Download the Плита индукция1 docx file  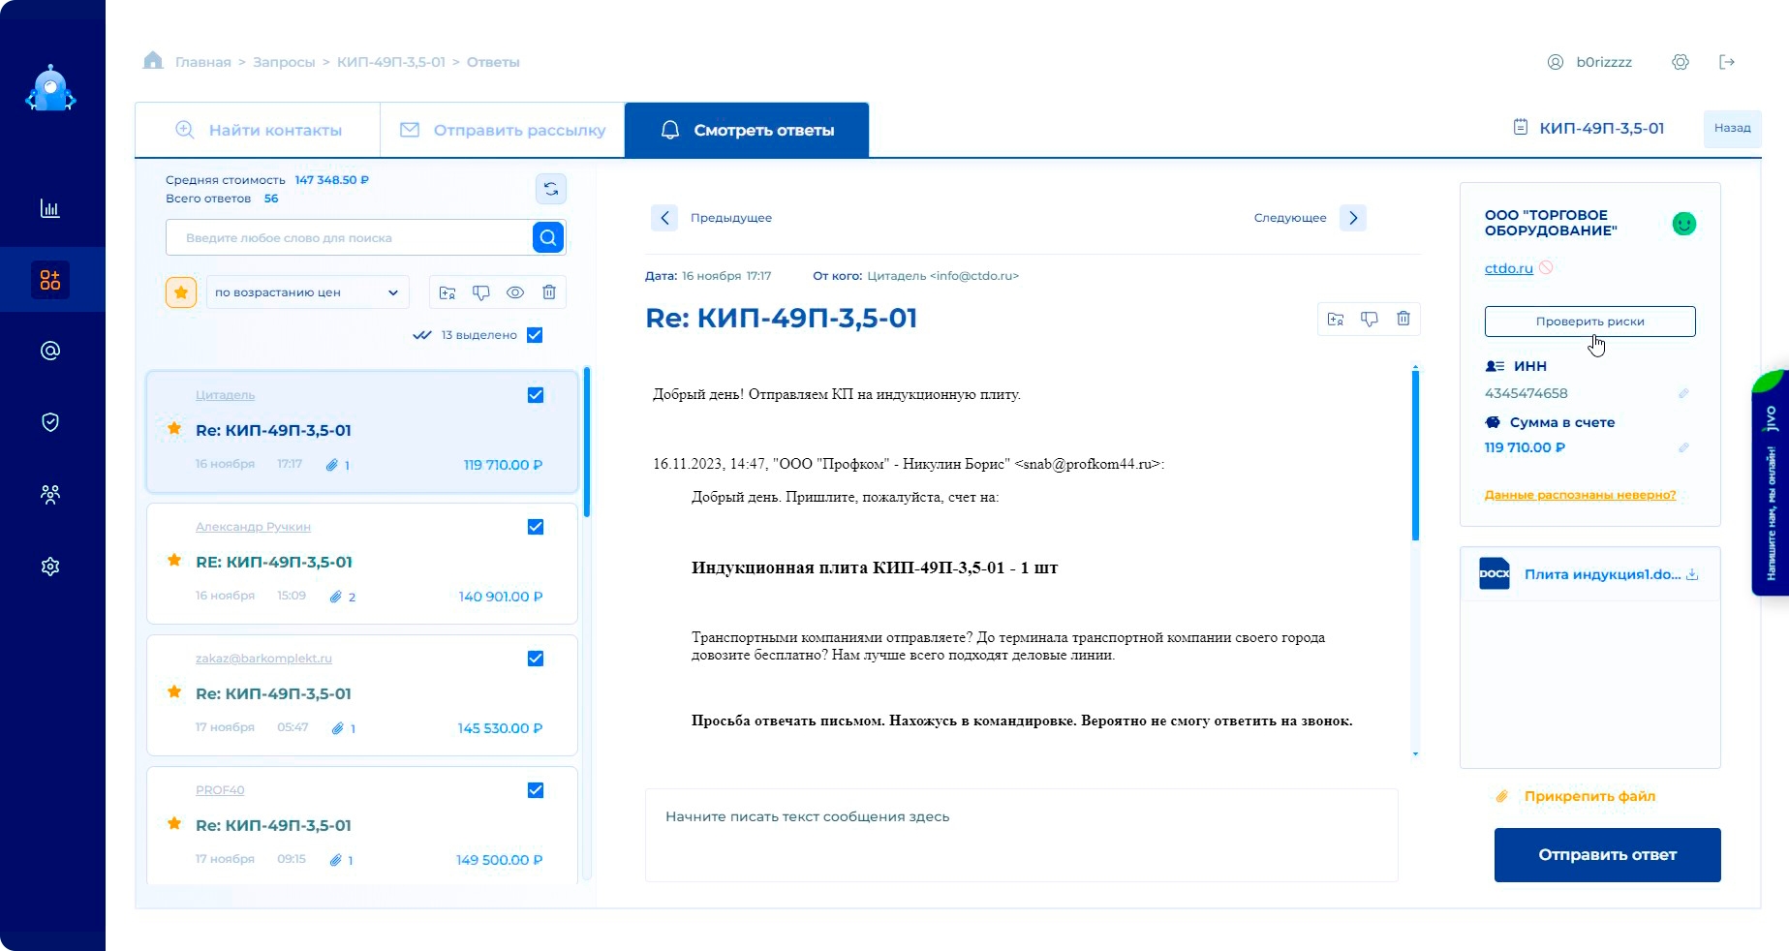point(1692,574)
